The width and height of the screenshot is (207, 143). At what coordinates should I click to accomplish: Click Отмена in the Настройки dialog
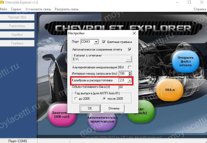click(x=114, y=108)
